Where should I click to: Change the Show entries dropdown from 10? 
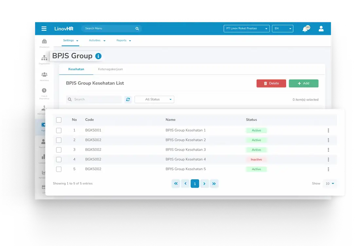tap(330, 184)
